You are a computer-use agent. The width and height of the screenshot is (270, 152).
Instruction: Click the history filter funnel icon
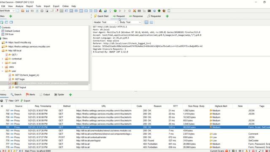6,100
